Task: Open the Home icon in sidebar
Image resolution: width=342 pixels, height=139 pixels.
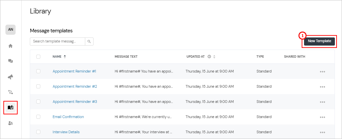Action: coord(11,46)
